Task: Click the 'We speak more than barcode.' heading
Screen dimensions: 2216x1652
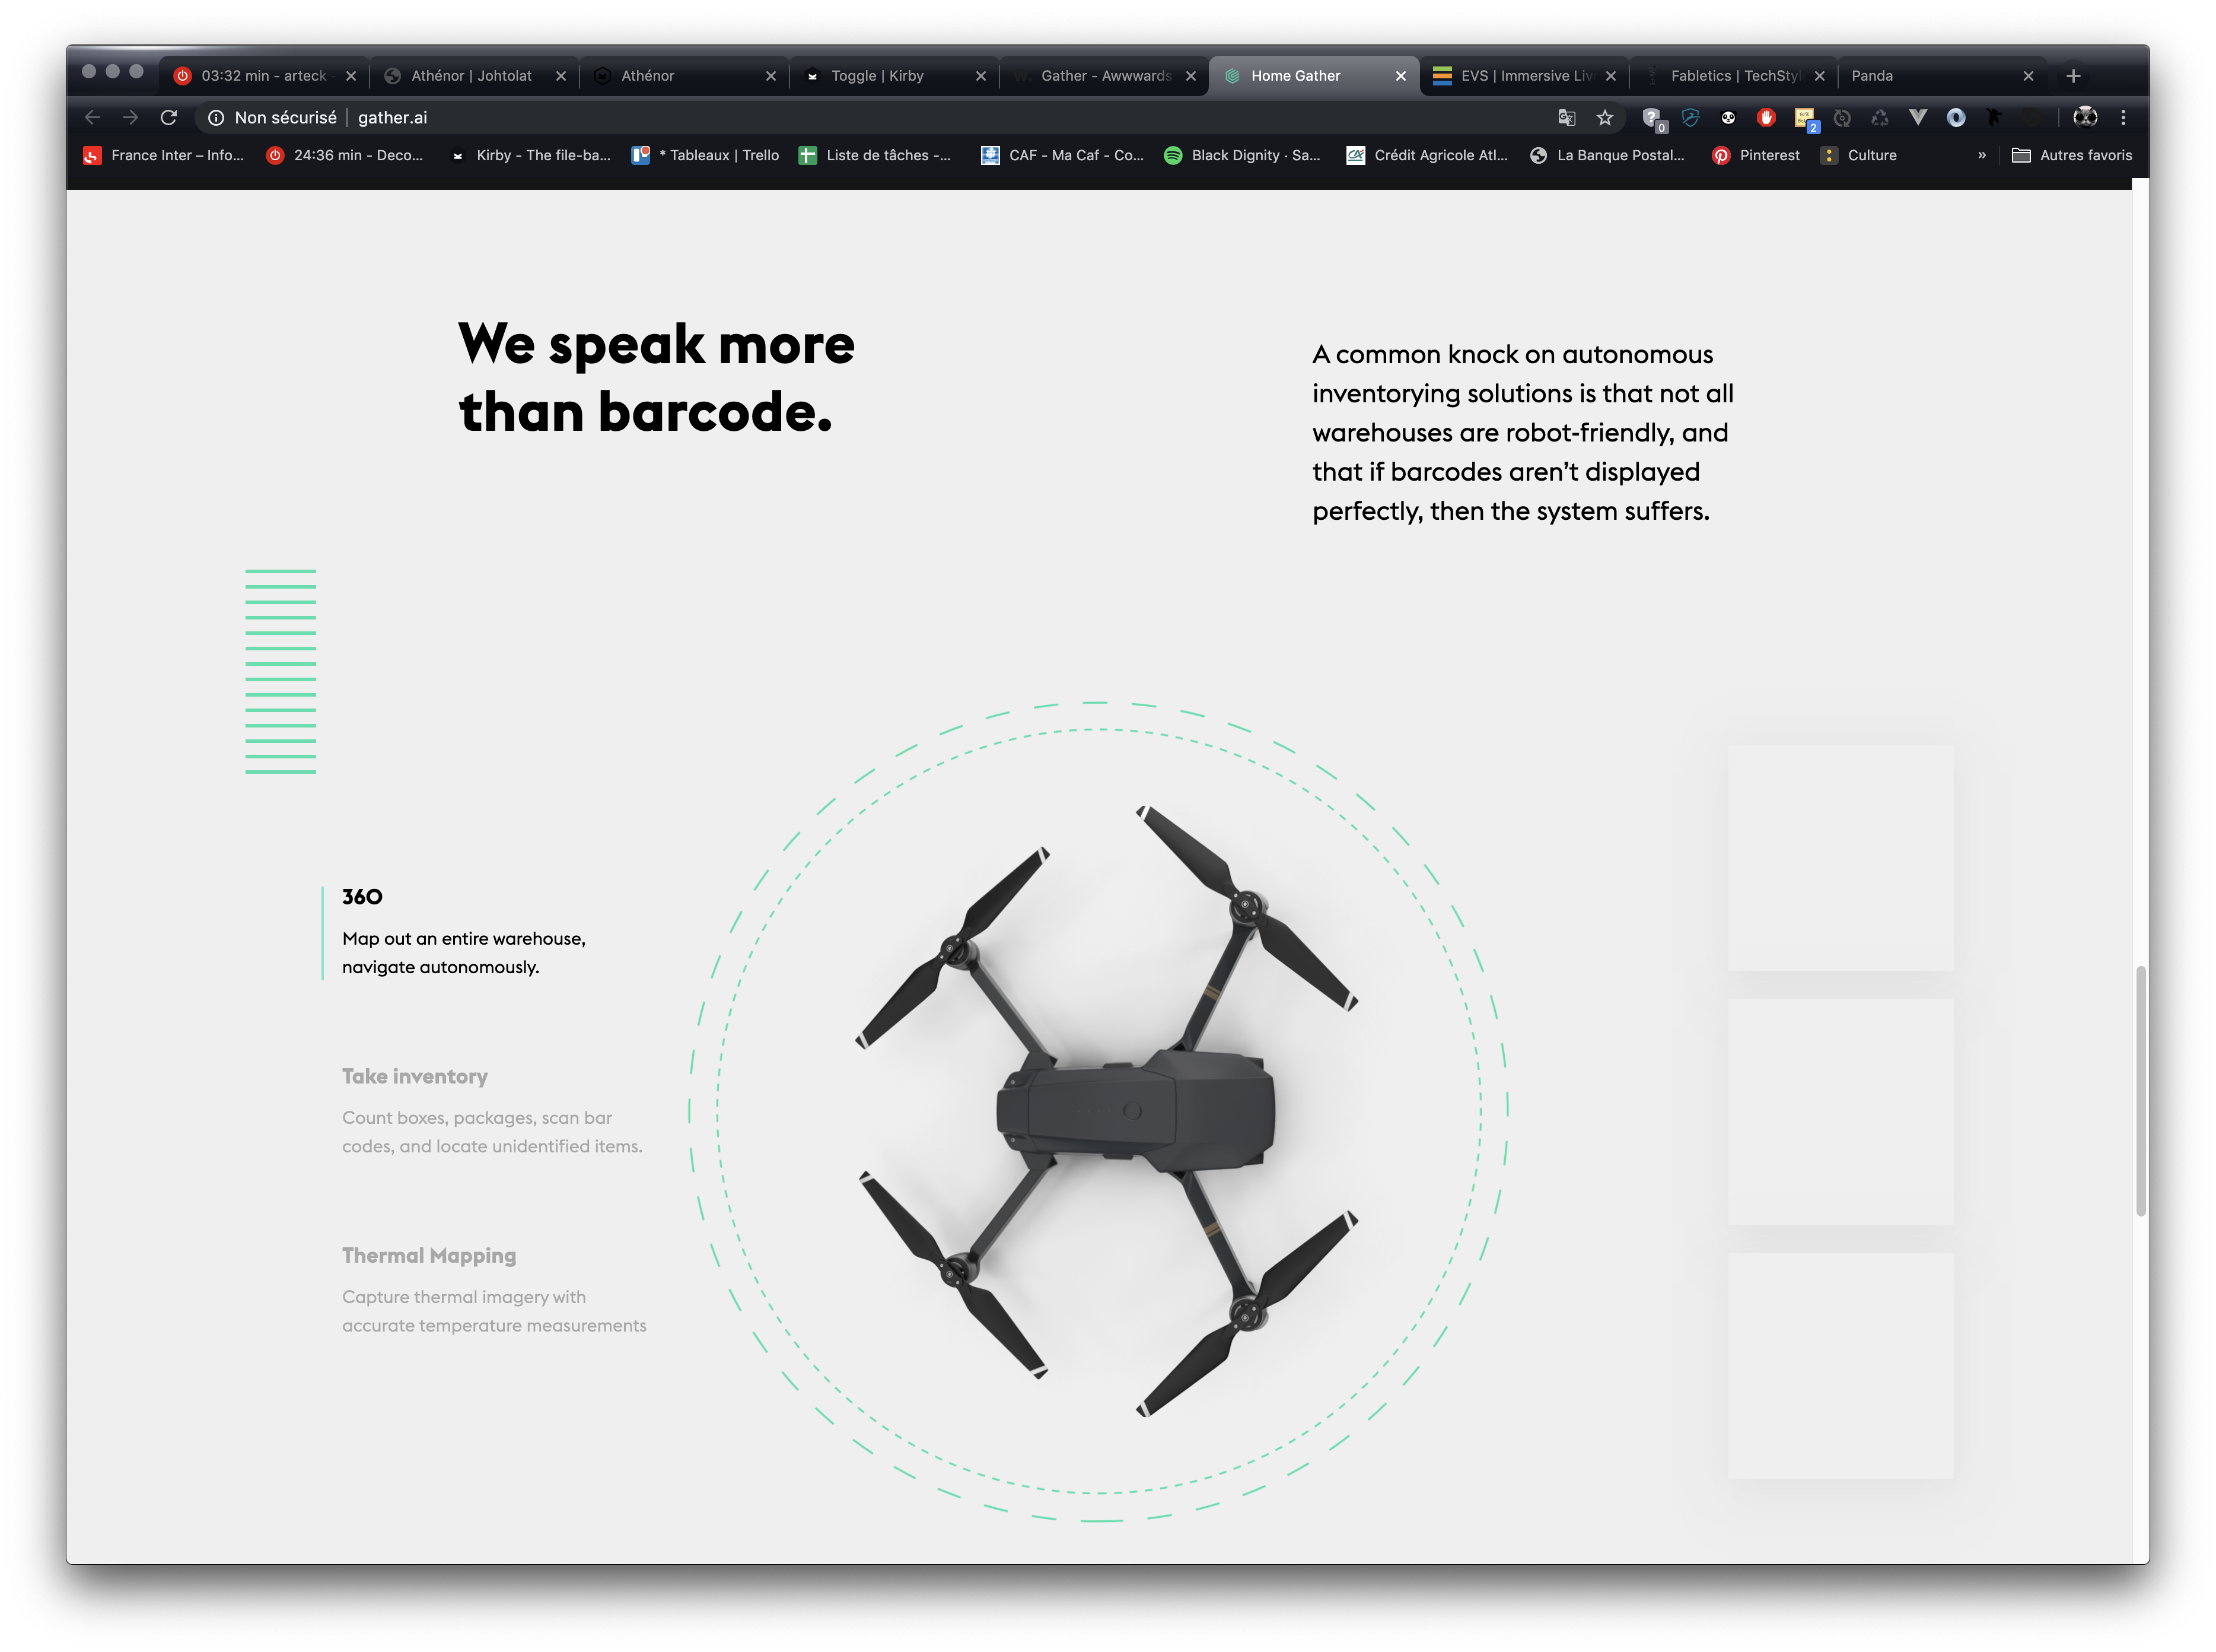Action: (x=655, y=378)
